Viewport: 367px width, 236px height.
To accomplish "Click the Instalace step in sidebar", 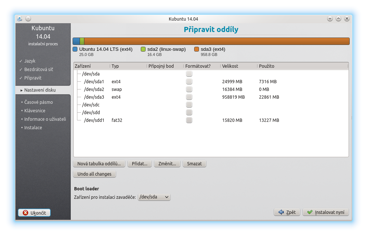I will coord(33,127).
